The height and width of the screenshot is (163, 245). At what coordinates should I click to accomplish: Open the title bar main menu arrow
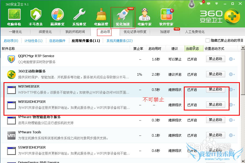216,4
